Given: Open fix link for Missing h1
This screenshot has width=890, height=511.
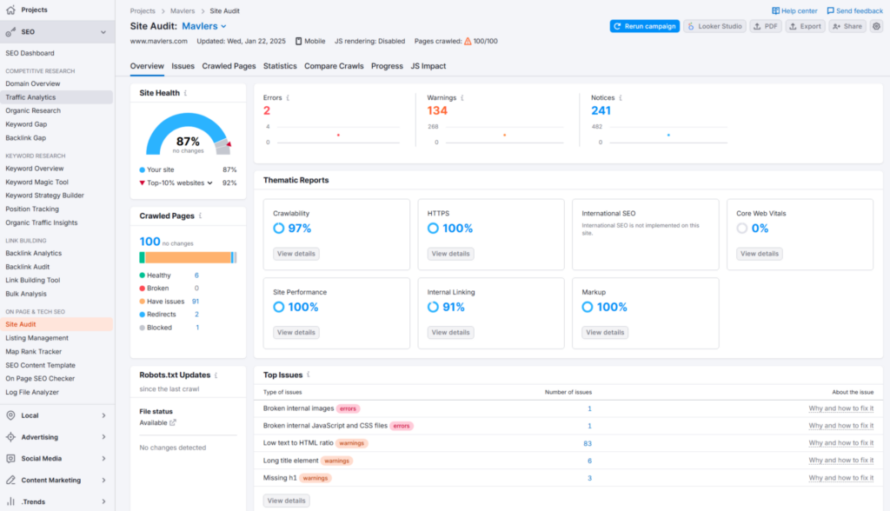Looking at the screenshot, I should (841, 478).
